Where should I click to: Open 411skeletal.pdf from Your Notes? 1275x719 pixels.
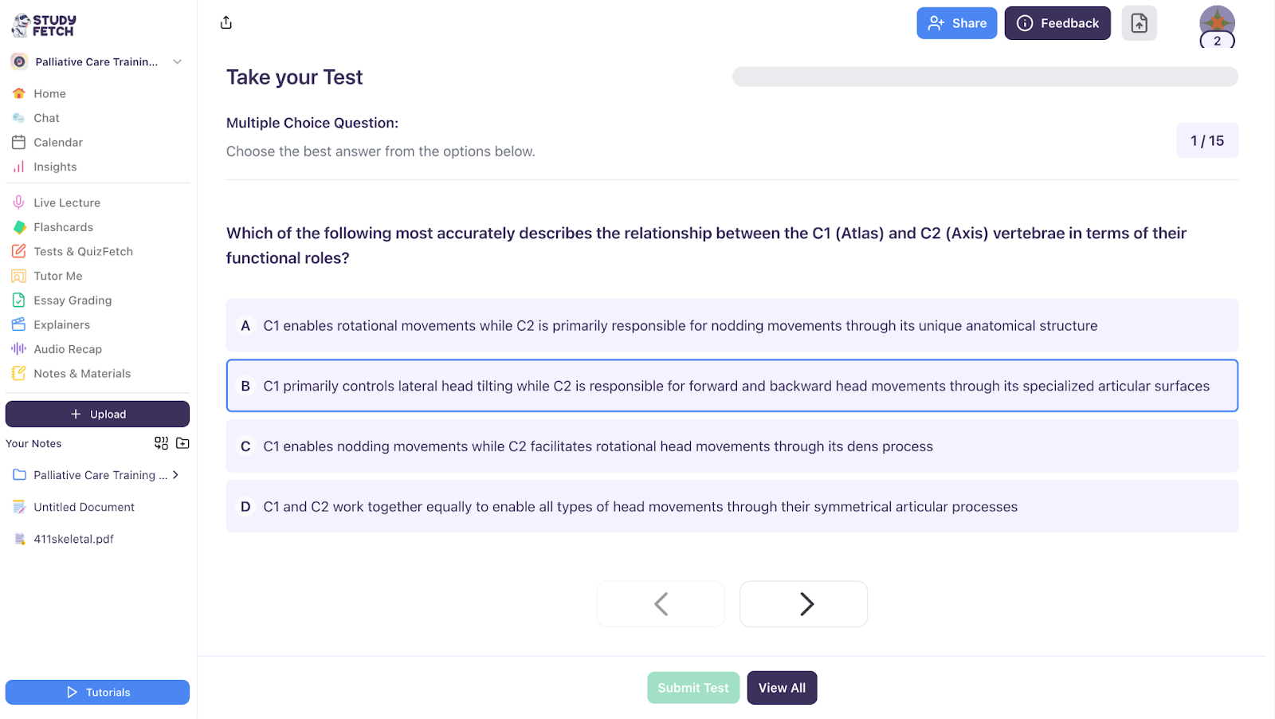click(x=73, y=539)
